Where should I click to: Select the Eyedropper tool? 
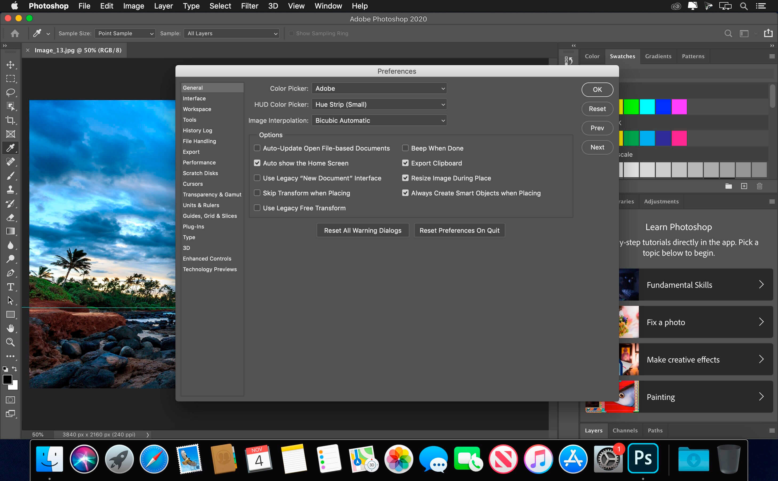click(x=11, y=148)
